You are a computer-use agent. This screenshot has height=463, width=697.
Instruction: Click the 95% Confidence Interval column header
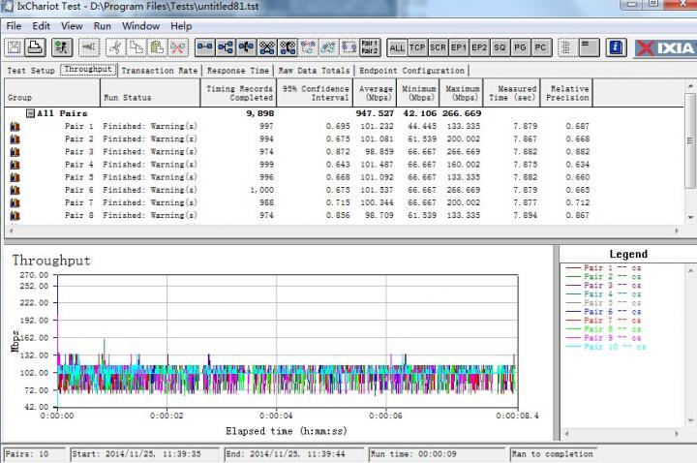click(315, 93)
